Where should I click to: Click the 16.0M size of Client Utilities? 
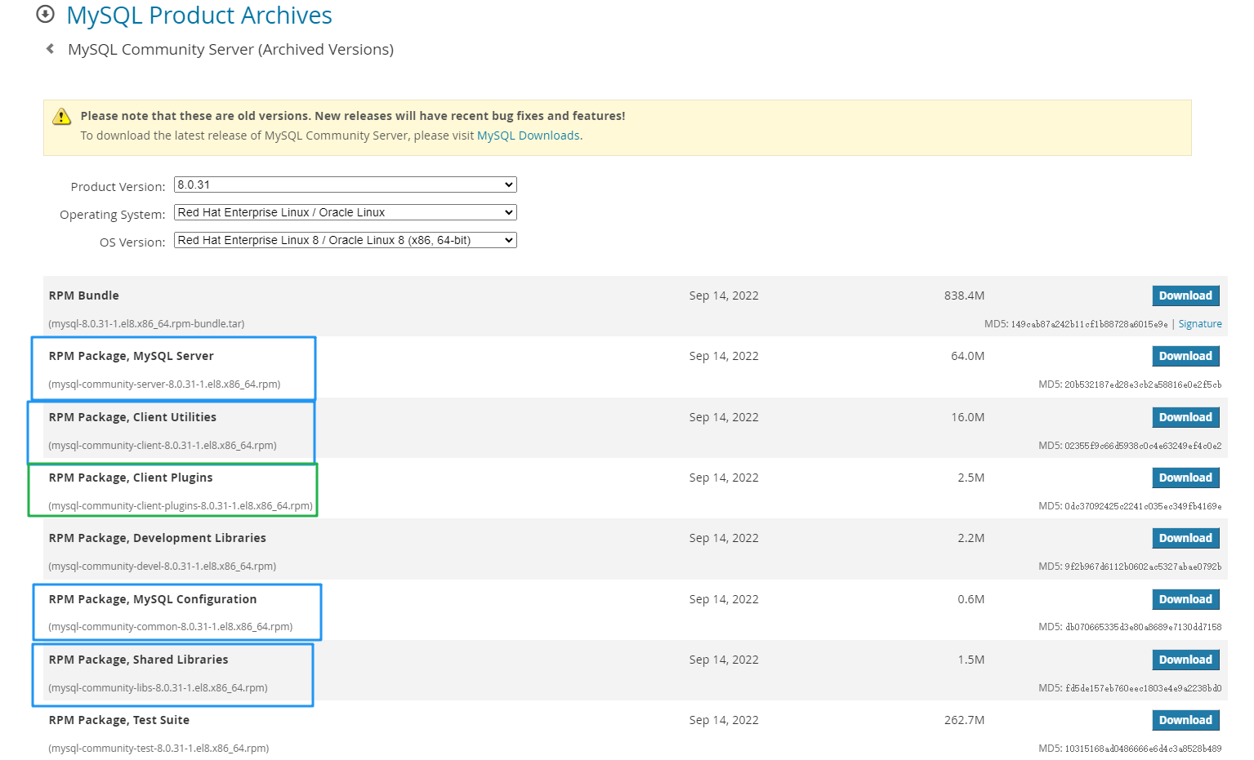point(967,417)
